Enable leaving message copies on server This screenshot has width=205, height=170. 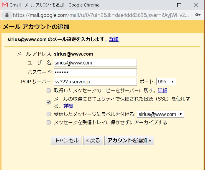49,90
